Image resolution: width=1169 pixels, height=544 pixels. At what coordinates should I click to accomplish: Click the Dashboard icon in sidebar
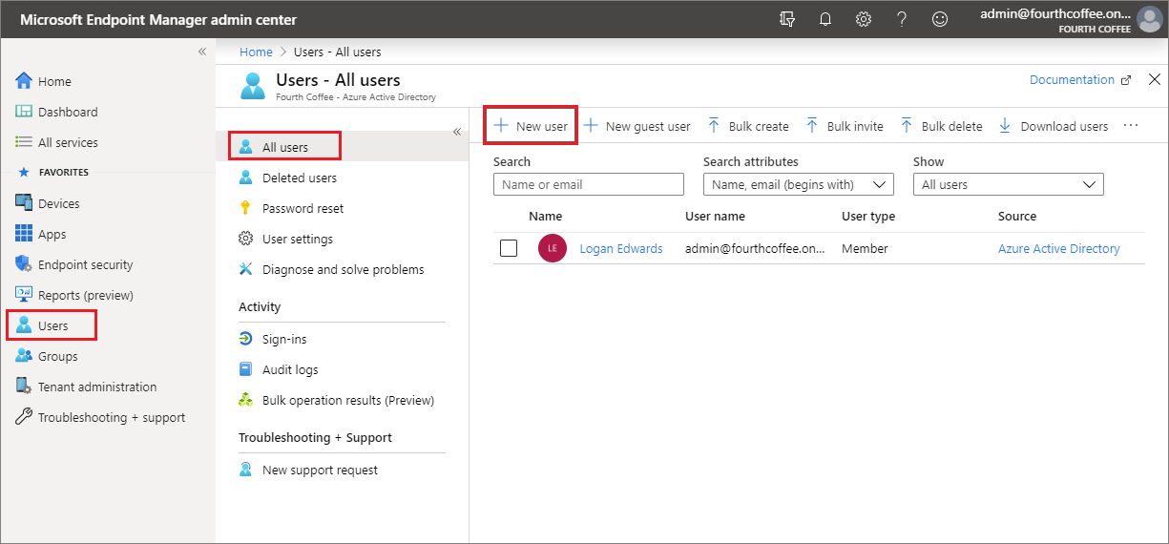24,112
